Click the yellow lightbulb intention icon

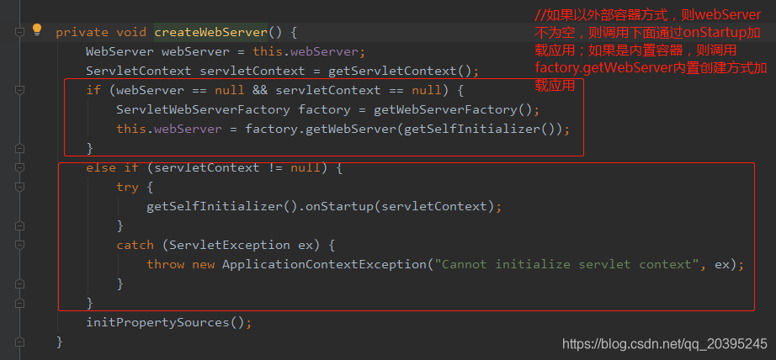point(36,30)
